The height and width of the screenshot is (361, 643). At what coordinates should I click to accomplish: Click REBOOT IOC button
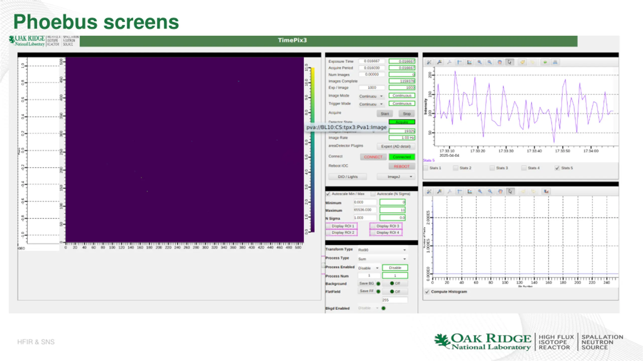(x=402, y=166)
